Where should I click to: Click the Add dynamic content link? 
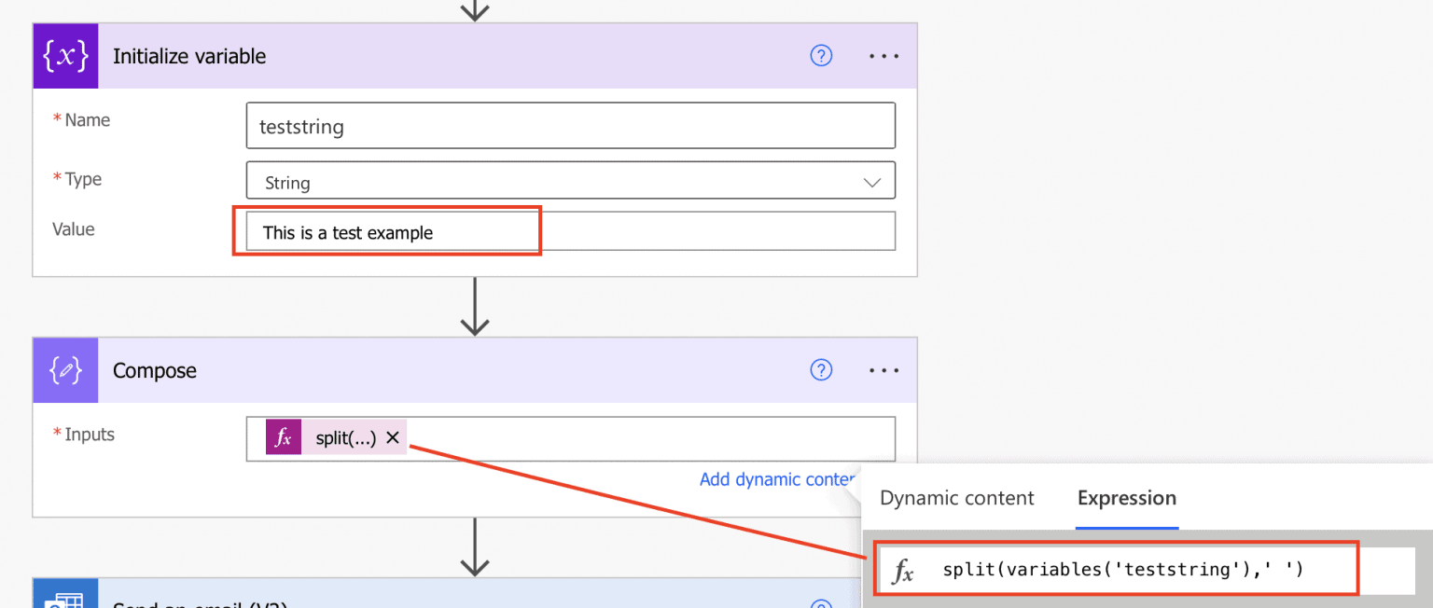(777, 478)
